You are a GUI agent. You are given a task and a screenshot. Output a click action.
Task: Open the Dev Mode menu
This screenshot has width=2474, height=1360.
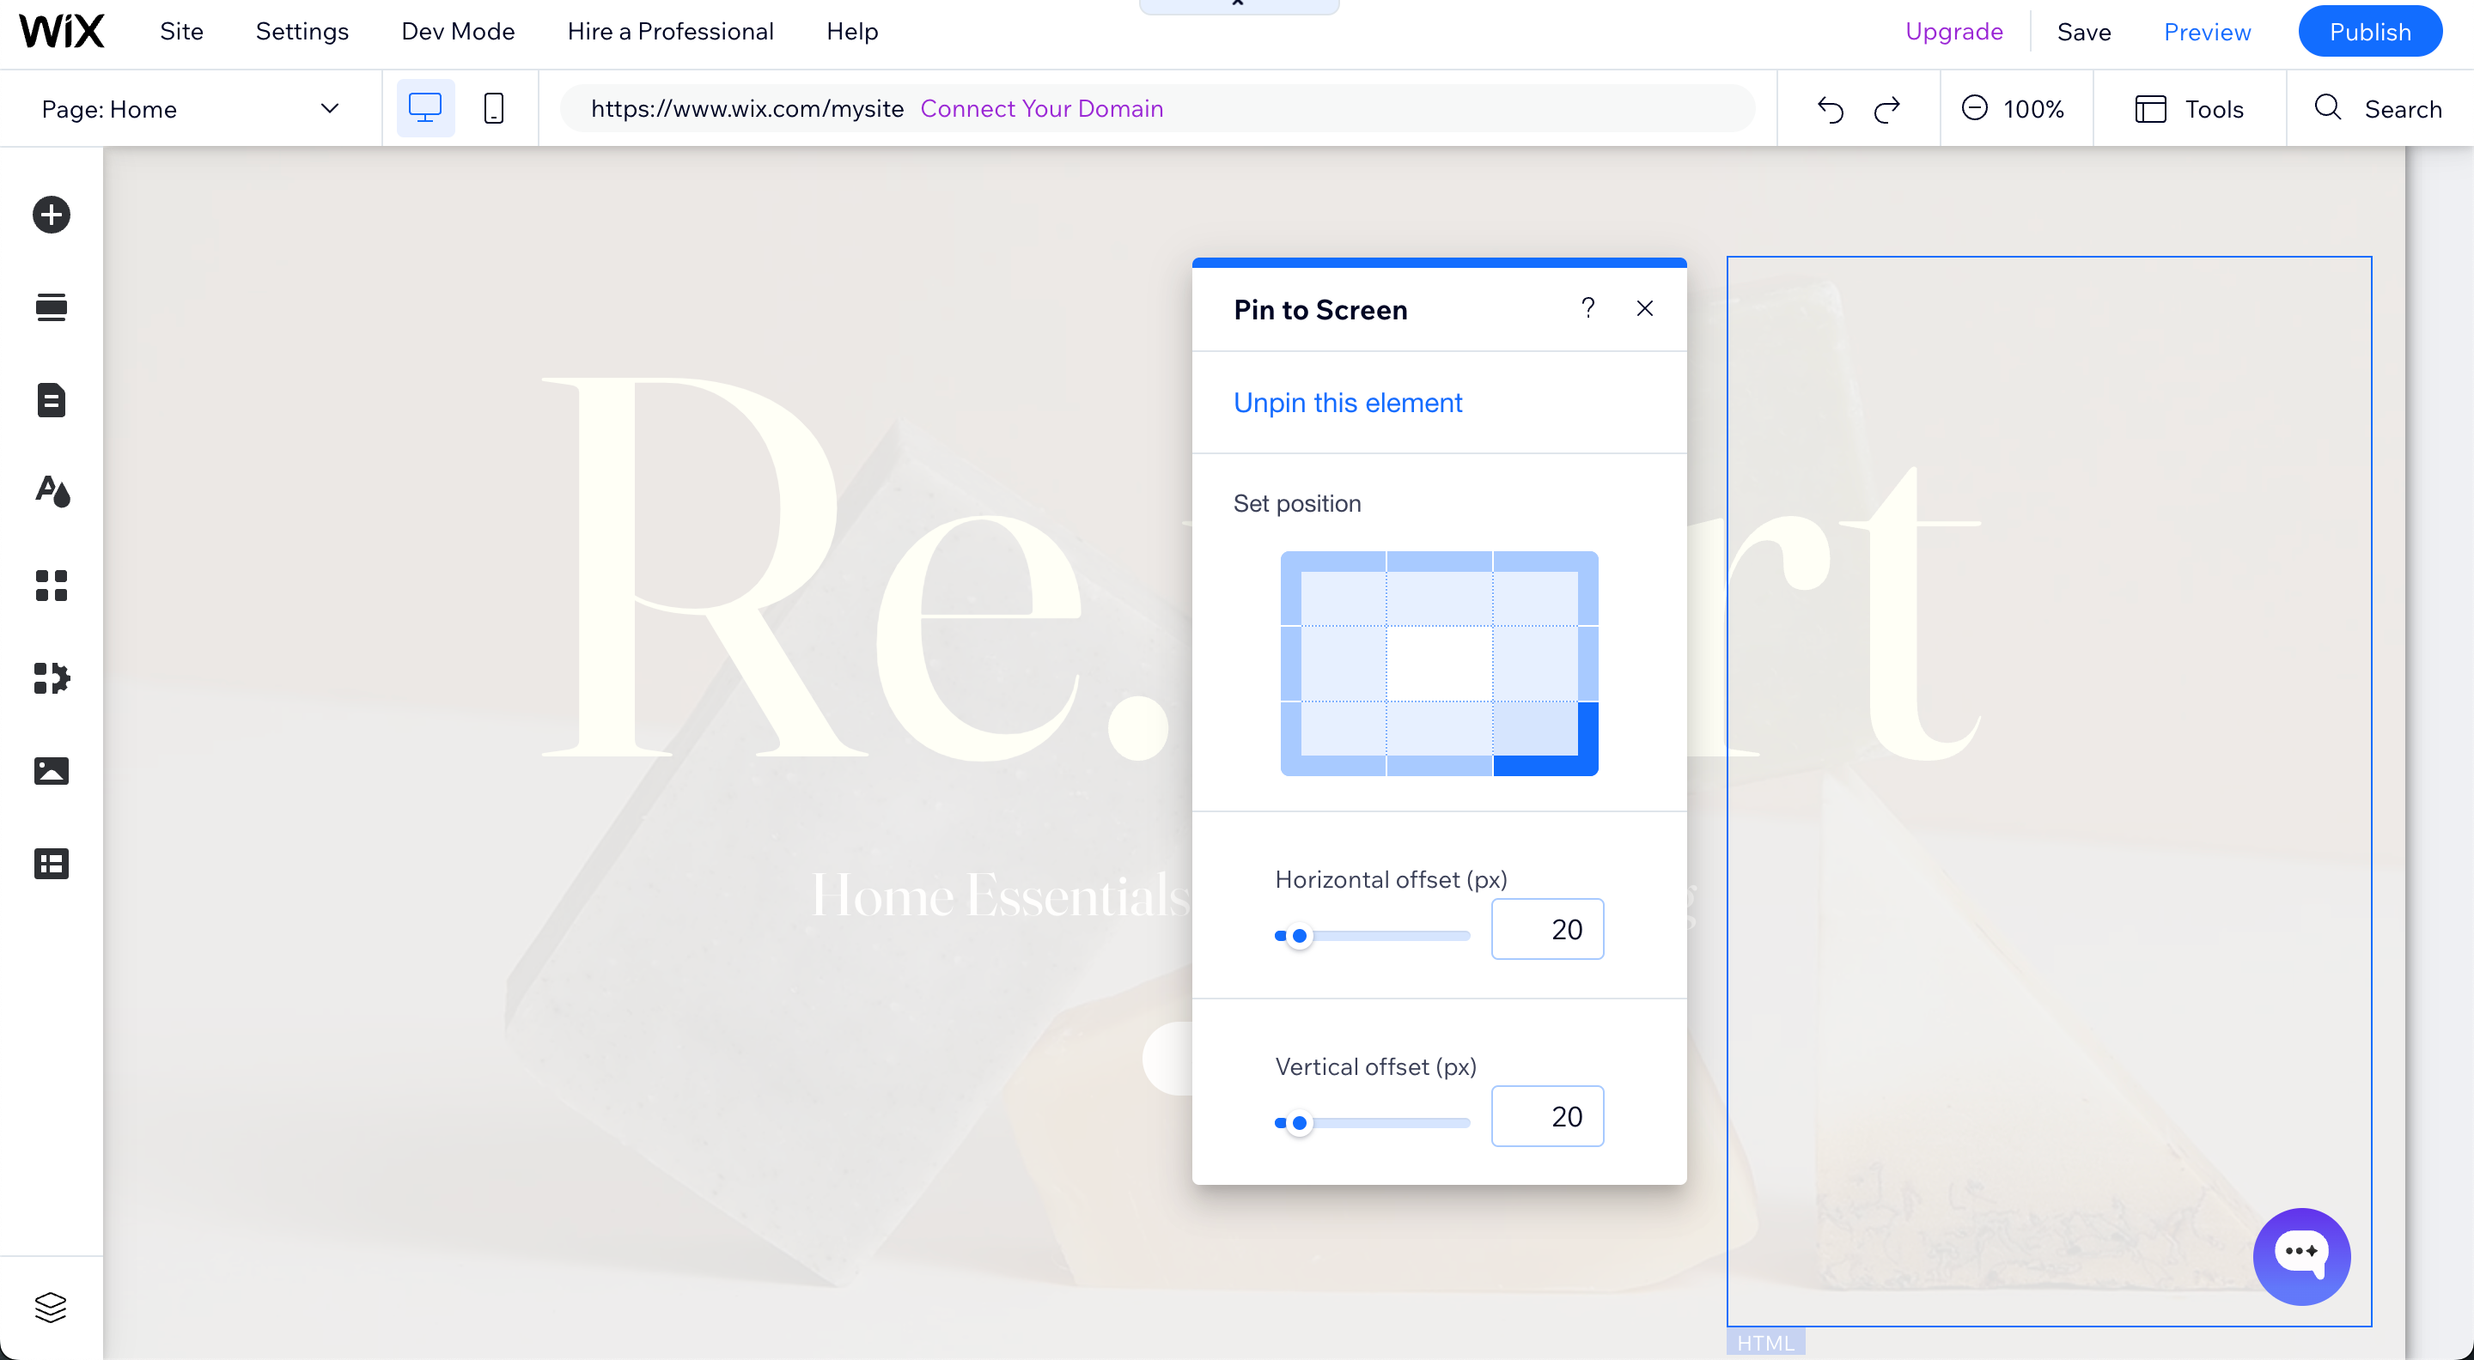(x=457, y=32)
